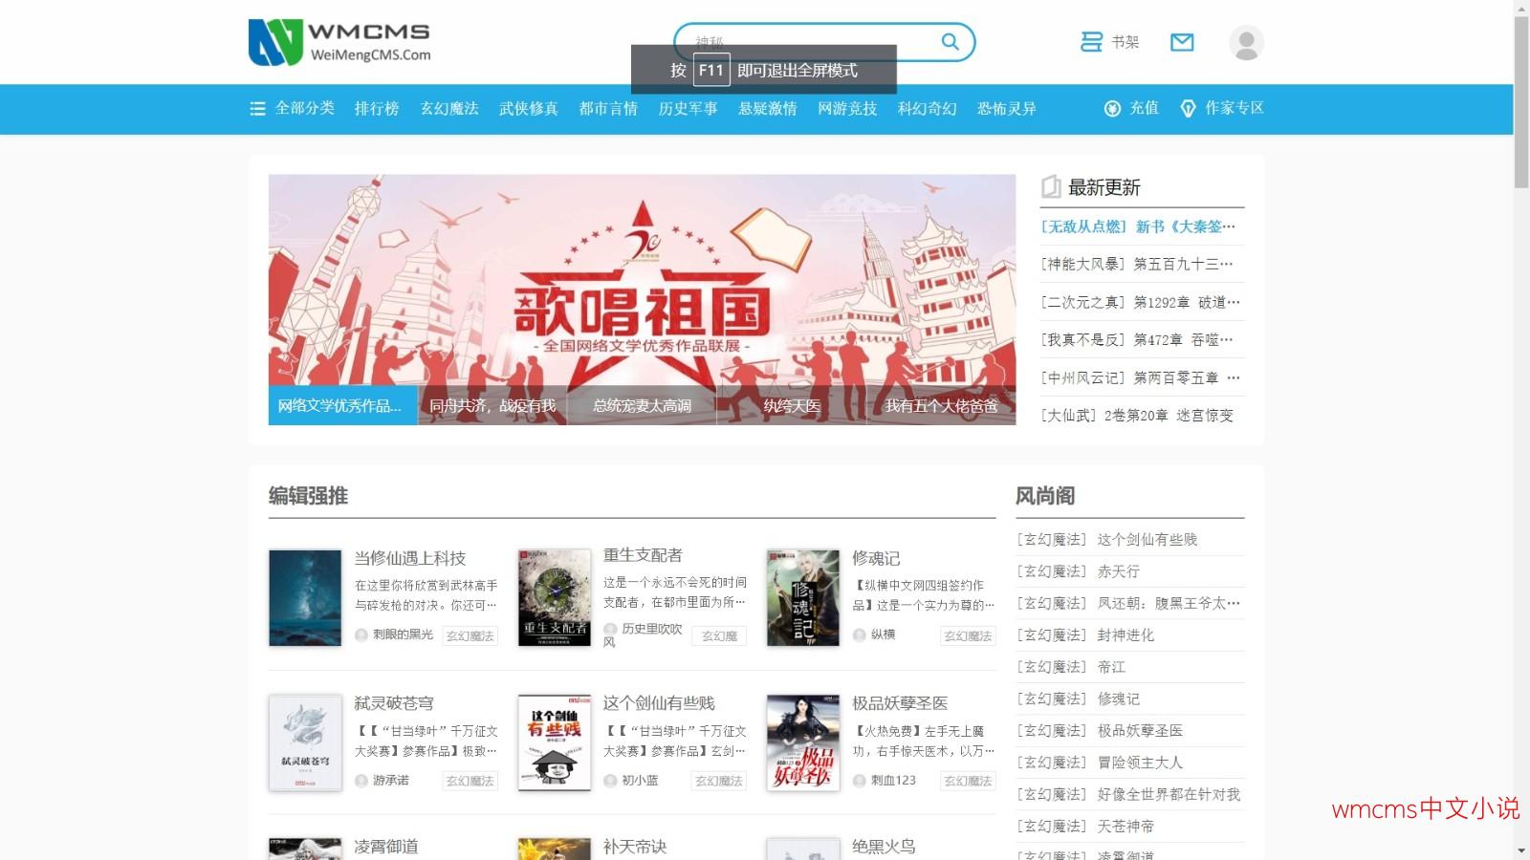Open the mail envelope icon
The width and height of the screenshot is (1530, 860).
1182,42
